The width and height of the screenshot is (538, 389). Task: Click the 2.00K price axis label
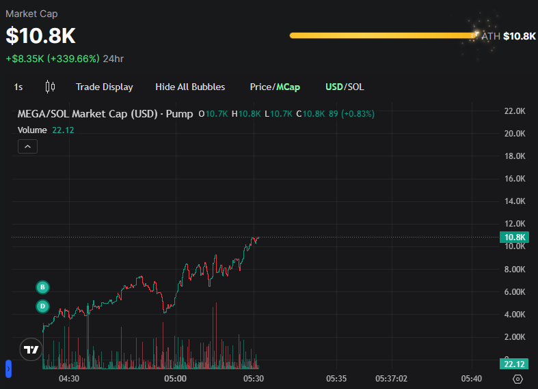[x=515, y=337]
